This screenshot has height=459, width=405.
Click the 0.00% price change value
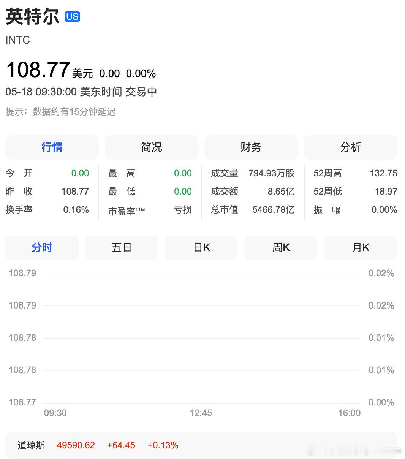(141, 73)
